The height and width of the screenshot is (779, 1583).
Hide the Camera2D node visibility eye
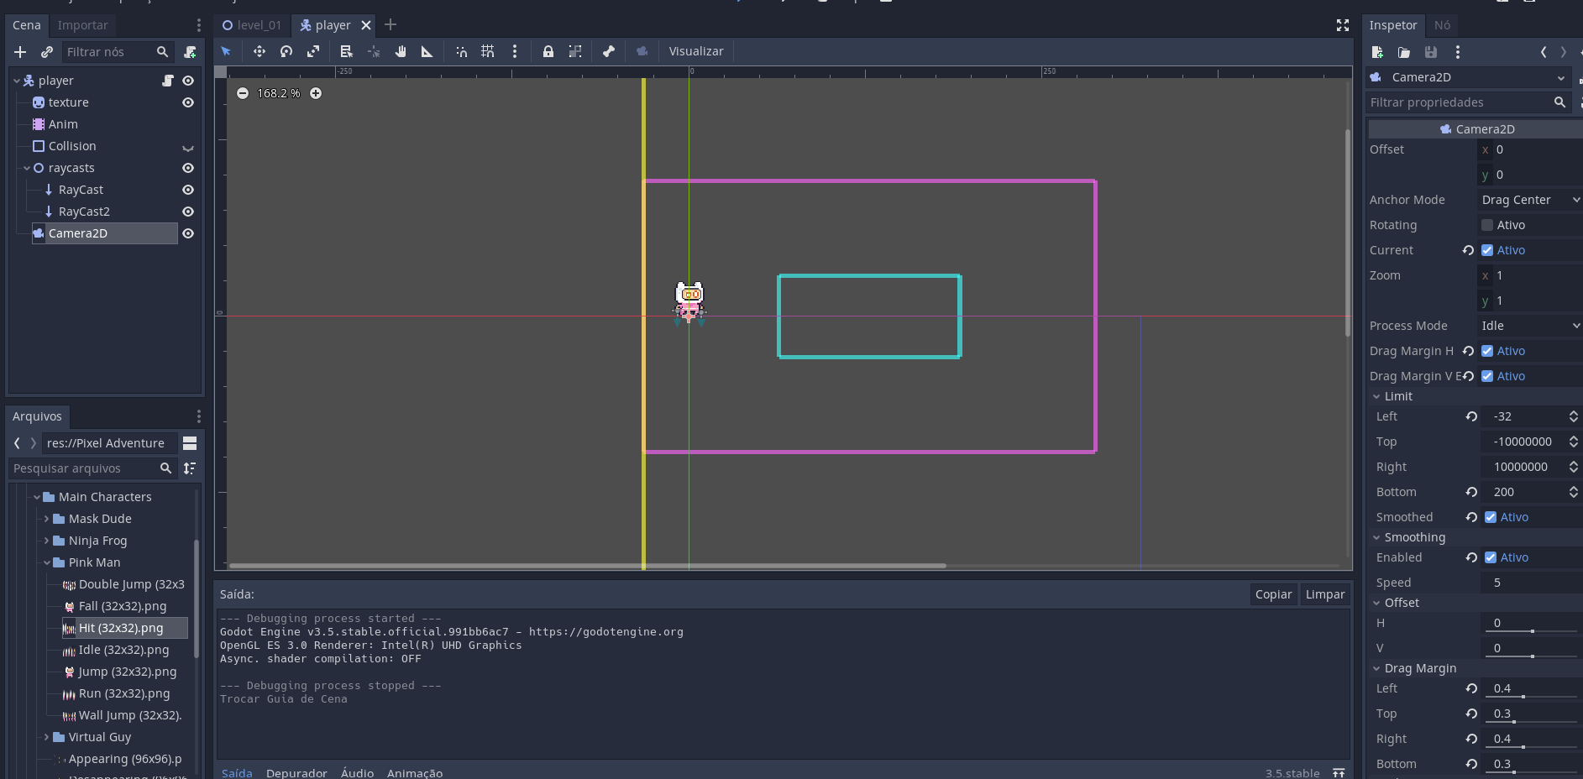tap(188, 233)
